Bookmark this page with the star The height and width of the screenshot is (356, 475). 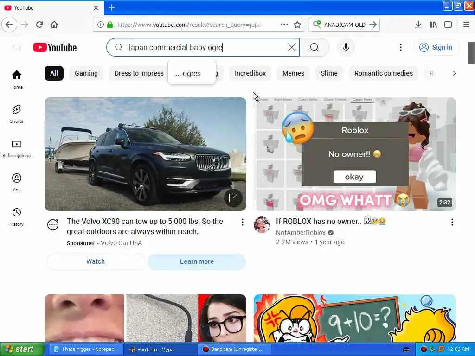point(297,25)
